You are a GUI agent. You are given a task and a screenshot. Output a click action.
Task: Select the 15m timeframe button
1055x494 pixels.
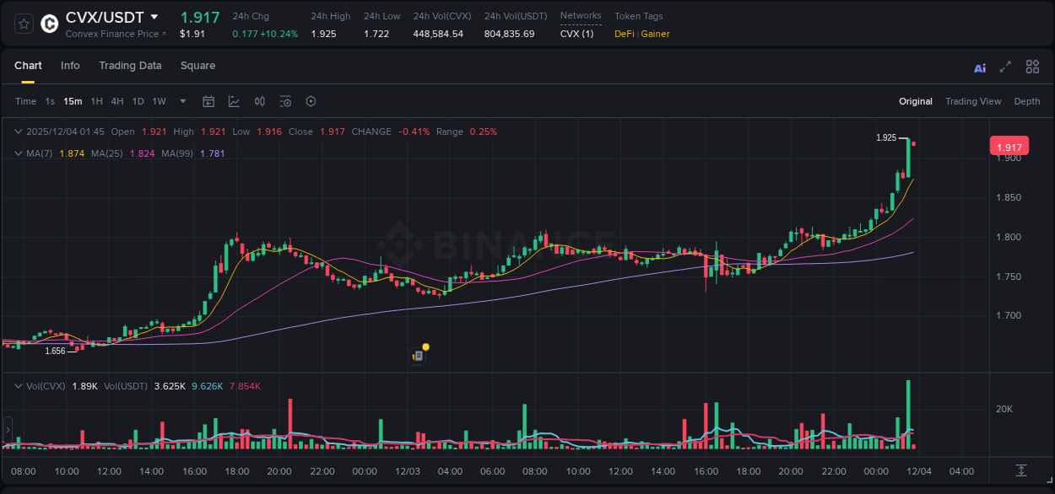coord(72,101)
